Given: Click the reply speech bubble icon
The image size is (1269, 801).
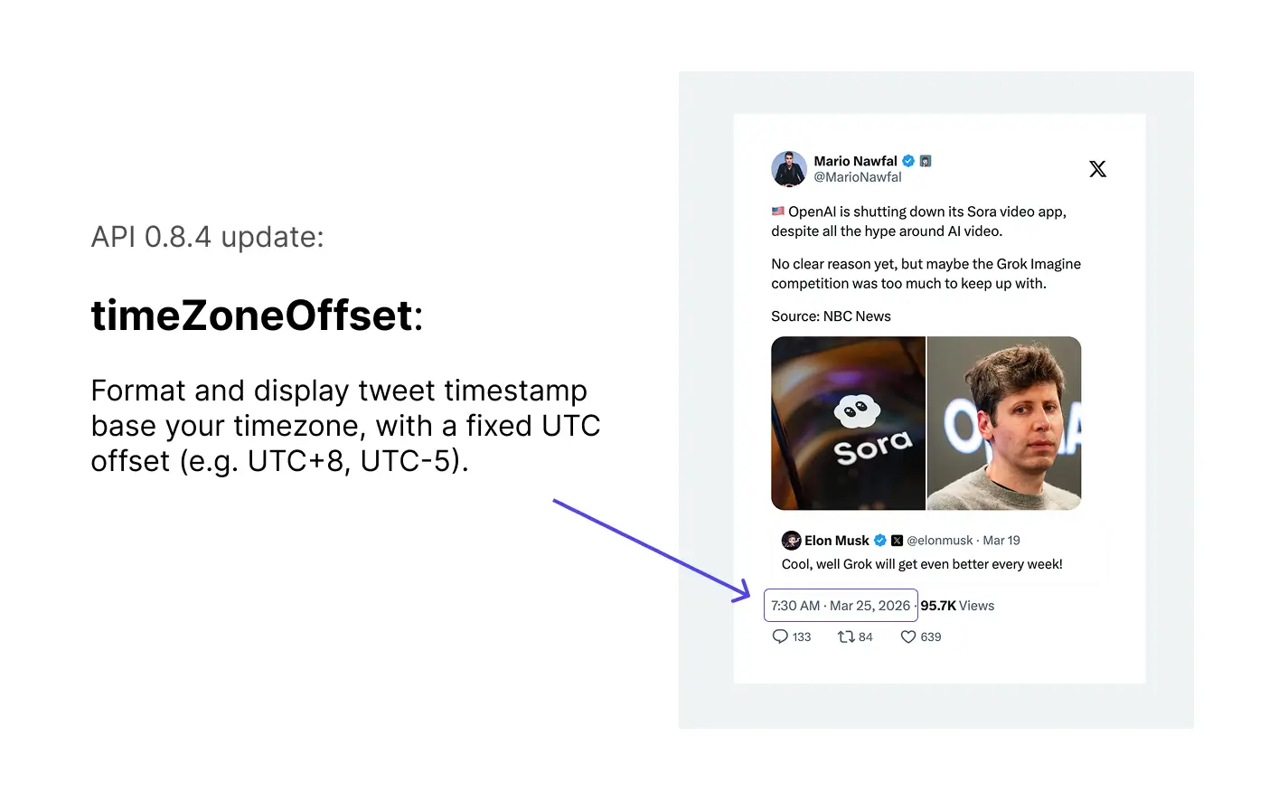Looking at the screenshot, I should click(780, 636).
